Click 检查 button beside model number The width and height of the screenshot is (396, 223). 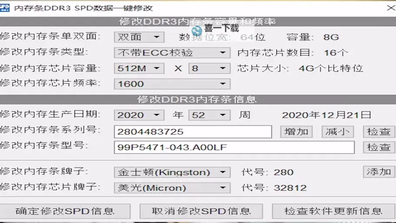point(379,147)
